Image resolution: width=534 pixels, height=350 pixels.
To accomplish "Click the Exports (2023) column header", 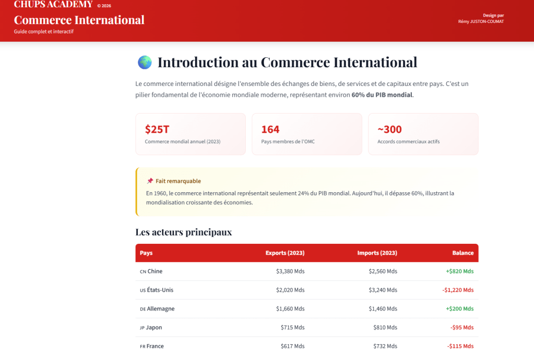I will (284, 253).
